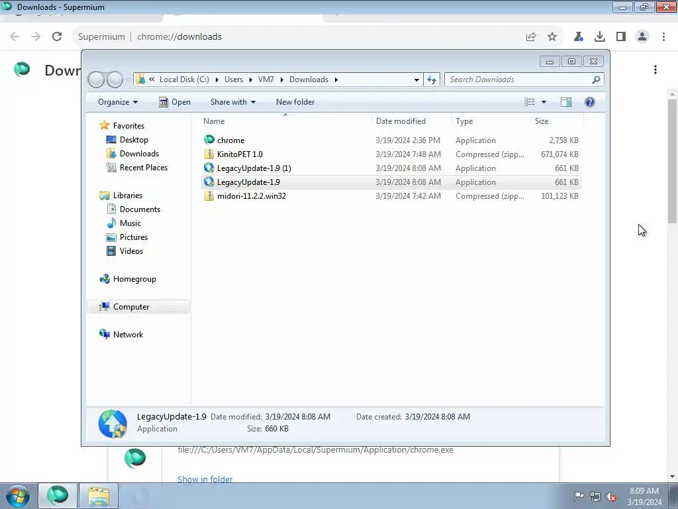
Task: Click midori size 101,123 KB
Action: tap(559, 196)
